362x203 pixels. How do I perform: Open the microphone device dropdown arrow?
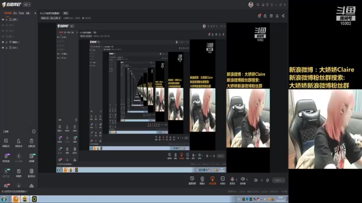pyautogui.click(x=236, y=179)
